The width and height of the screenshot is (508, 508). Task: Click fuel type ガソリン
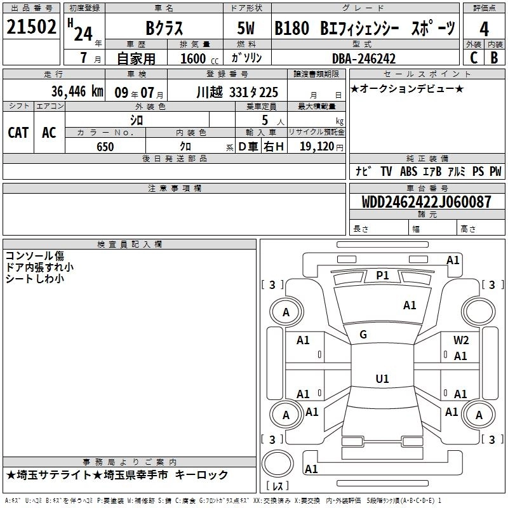click(246, 58)
